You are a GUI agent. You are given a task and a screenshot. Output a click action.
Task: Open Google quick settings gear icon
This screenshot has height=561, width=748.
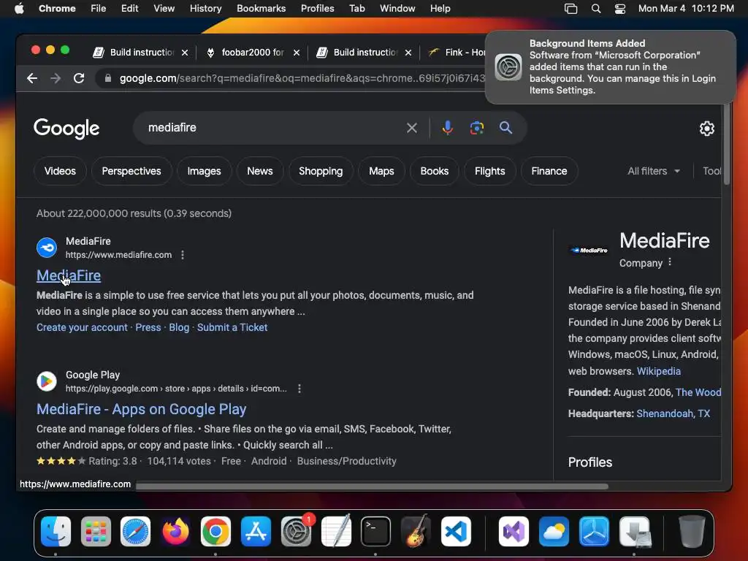click(706, 129)
